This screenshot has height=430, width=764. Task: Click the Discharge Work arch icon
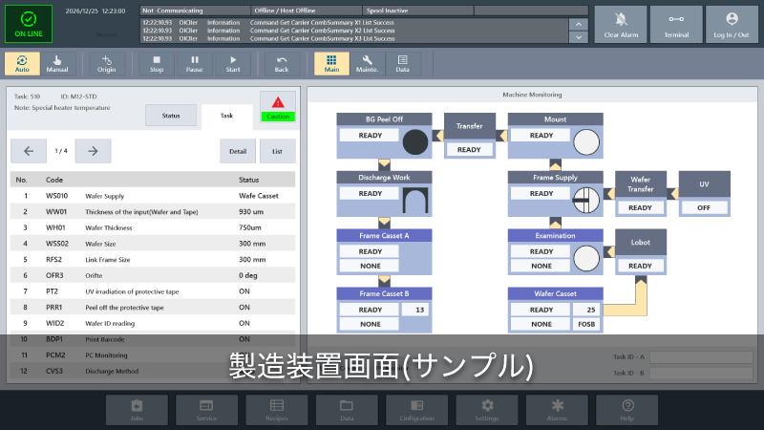pos(415,201)
